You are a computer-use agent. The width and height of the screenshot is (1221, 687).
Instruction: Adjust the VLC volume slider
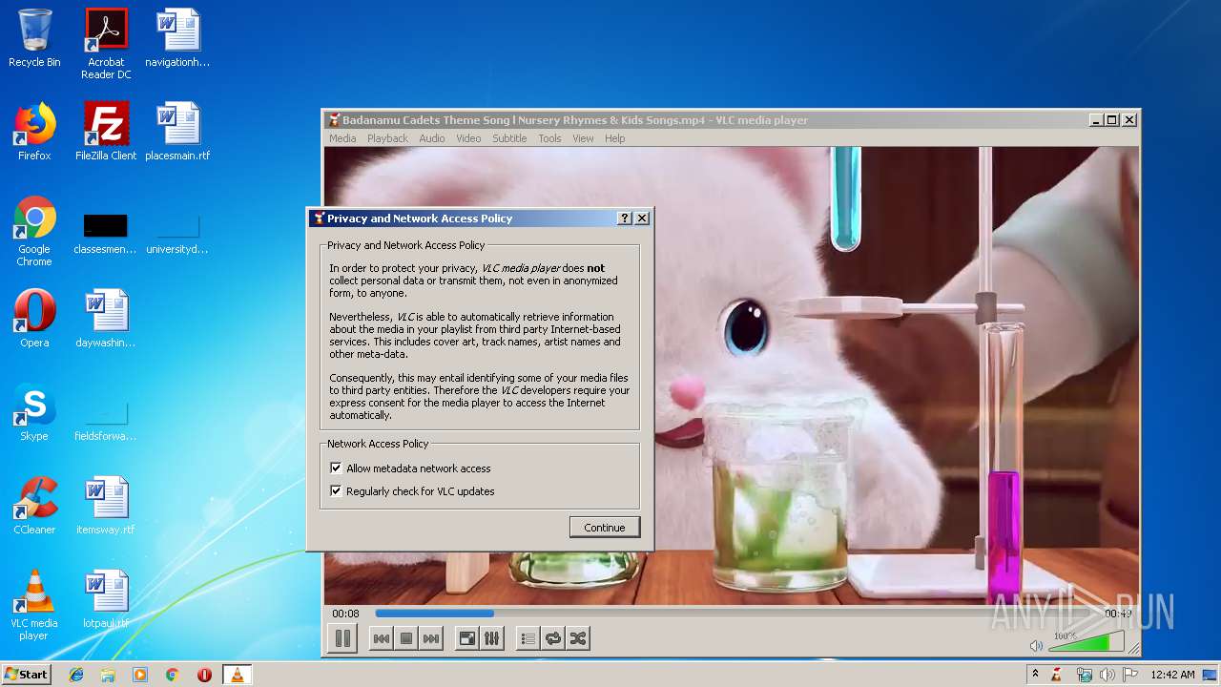pos(1086,641)
